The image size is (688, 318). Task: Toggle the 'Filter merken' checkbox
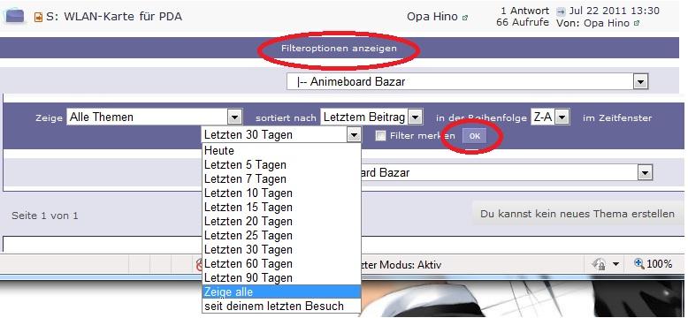click(x=380, y=136)
